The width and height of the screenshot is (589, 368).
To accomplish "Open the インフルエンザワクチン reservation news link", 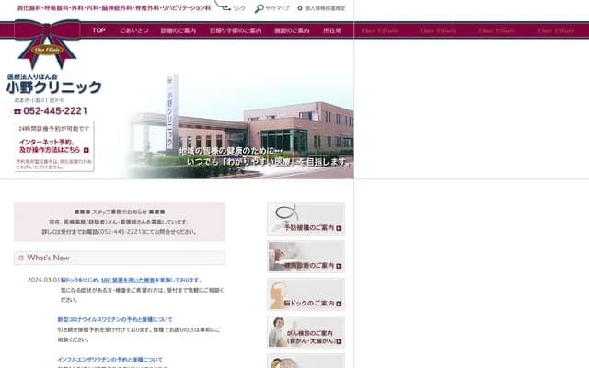I will pos(110,360).
